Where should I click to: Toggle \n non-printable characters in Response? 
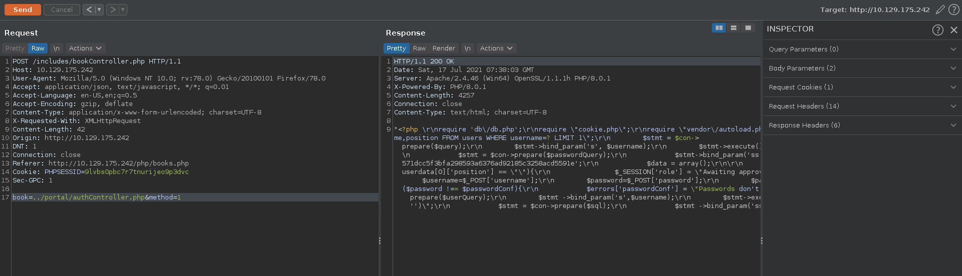pos(467,48)
